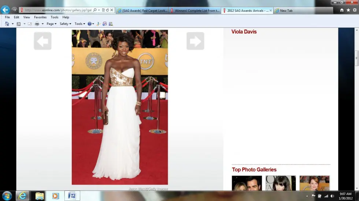Click the Research icon in command bar
359x201 pixels.
click(x=111, y=24)
